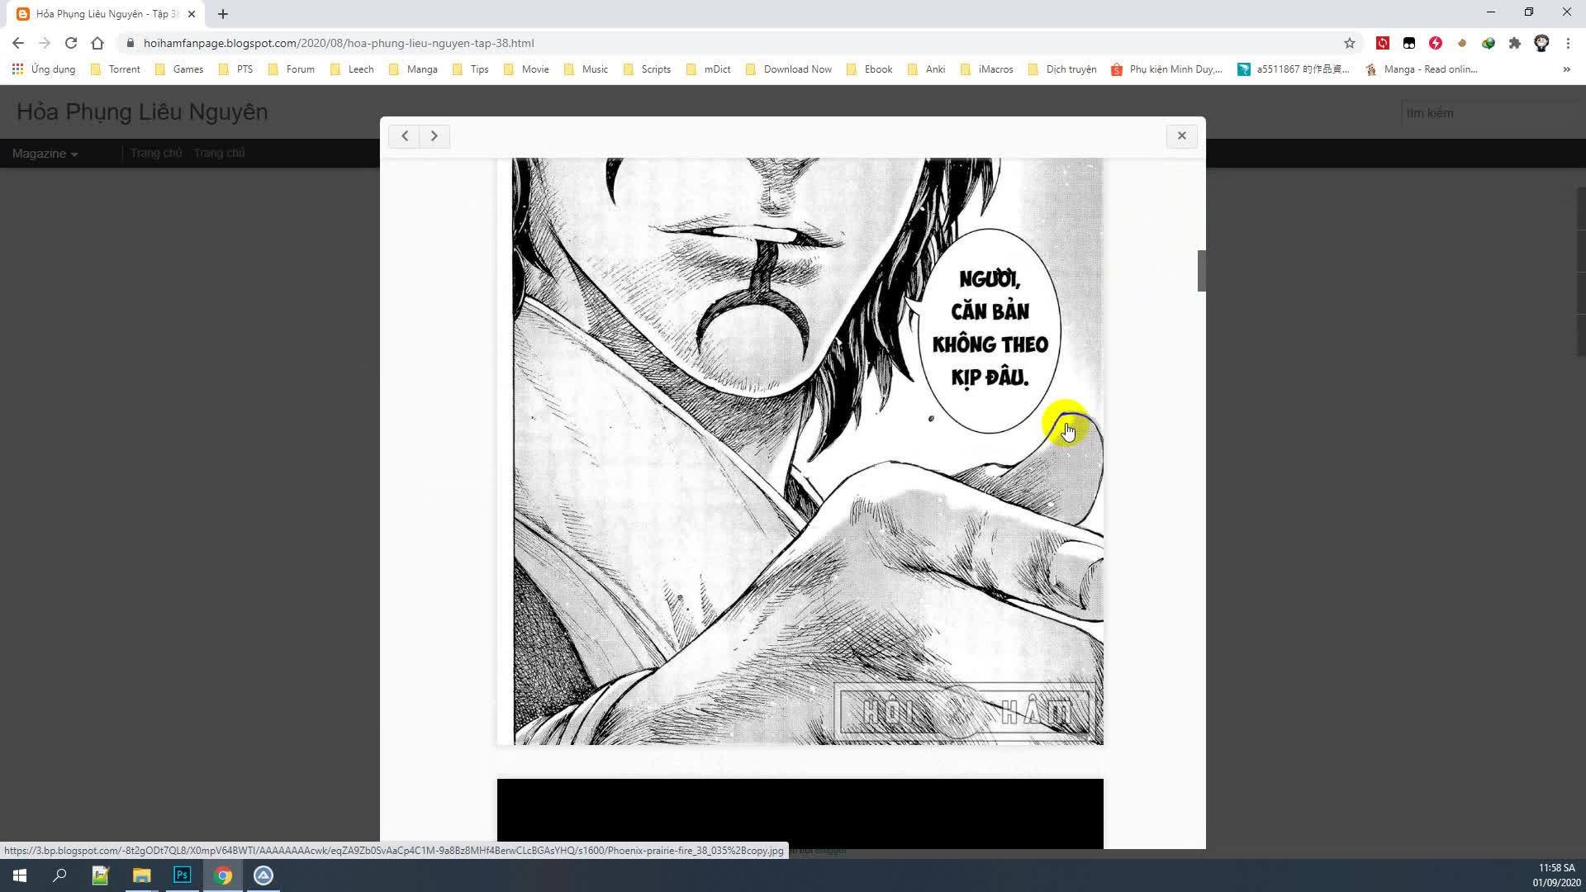This screenshot has width=1586, height=892.
Task: Open the Forum bookmark folder
Action: coord(291,69)
